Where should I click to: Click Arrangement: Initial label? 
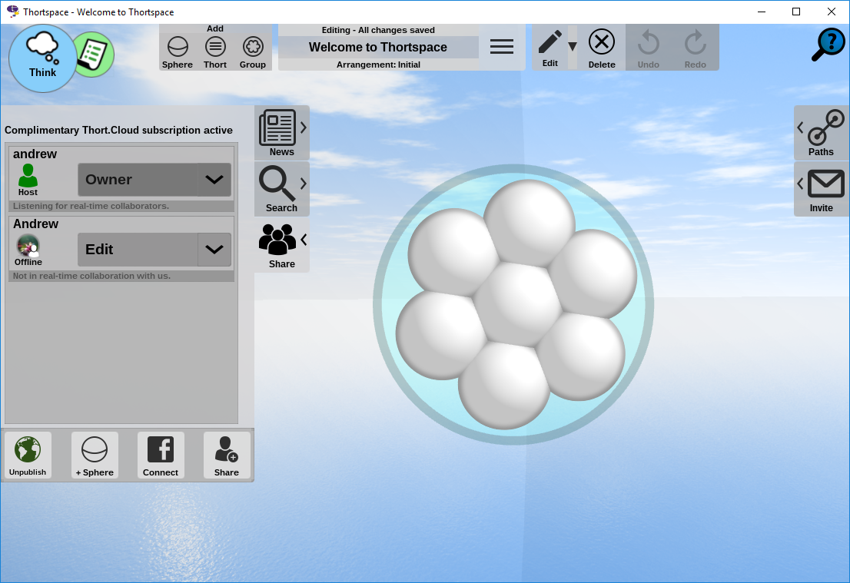click(x=378, y=65)
